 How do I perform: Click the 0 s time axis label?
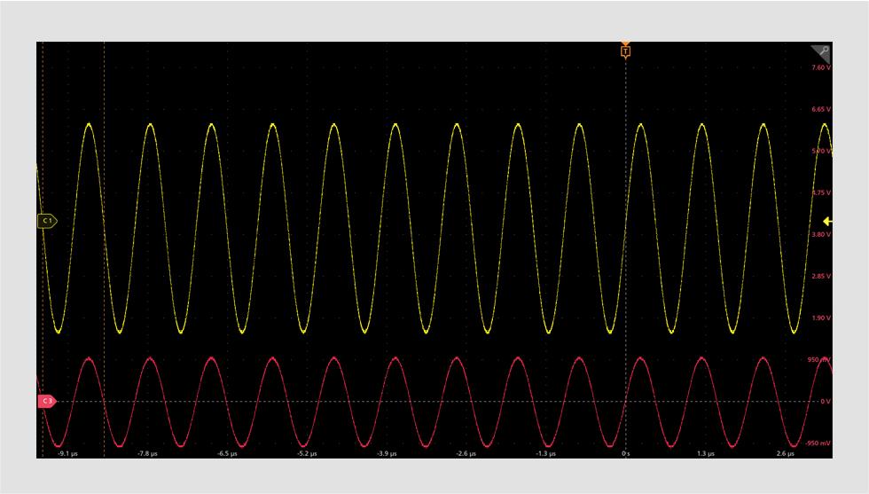(x=626, y=453)
